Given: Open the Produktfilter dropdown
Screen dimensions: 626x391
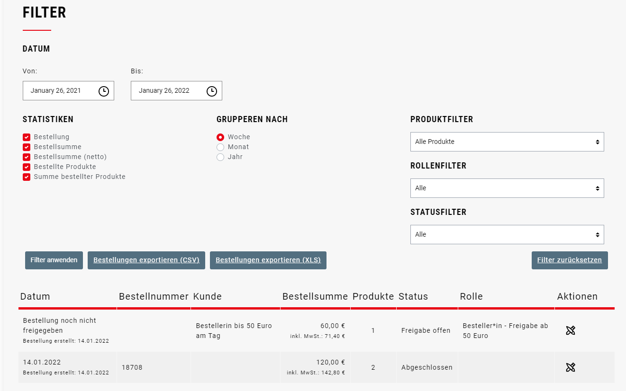Looking at the screenshot, I should 507,142.
